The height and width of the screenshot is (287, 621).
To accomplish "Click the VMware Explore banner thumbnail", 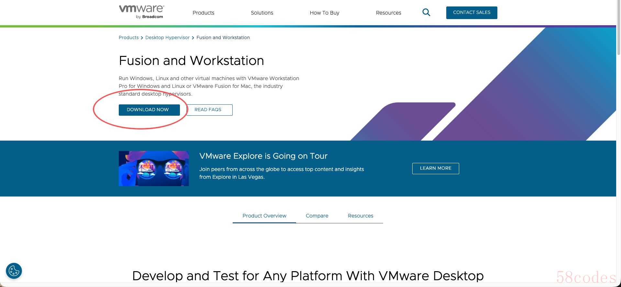I will pos(154,168).
